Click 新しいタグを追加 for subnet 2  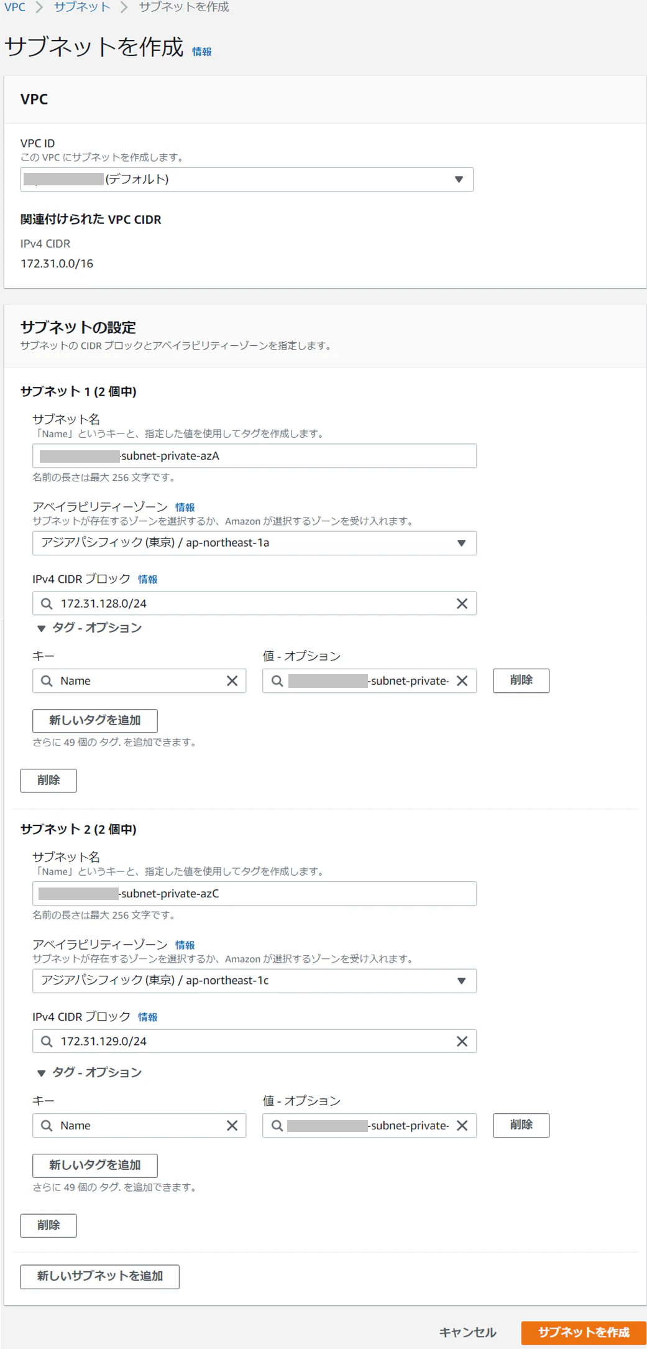point(95,1165)
